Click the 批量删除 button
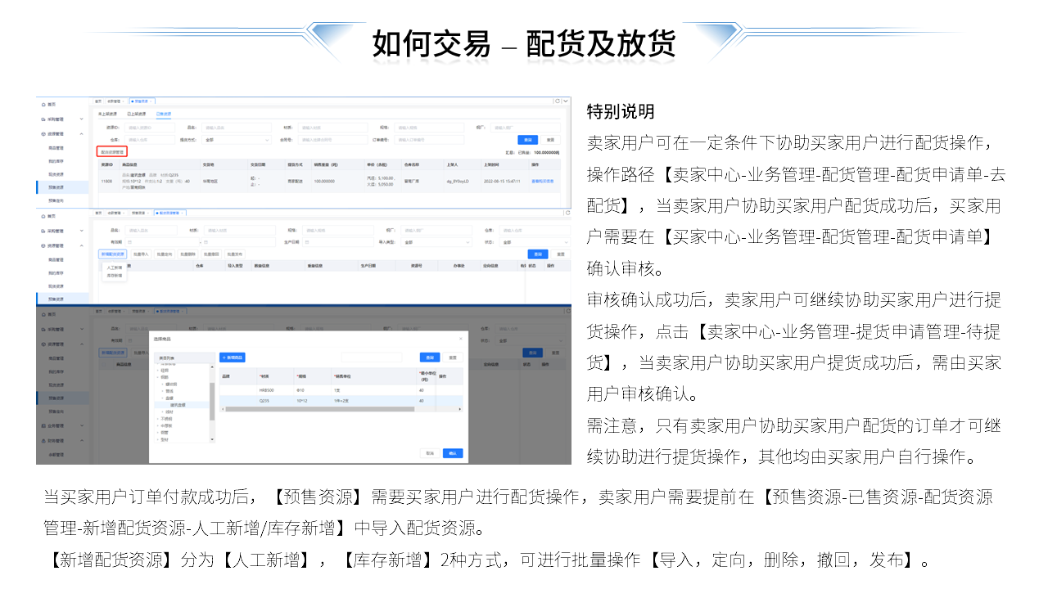 pyautogui.click(x=188, y=254)
